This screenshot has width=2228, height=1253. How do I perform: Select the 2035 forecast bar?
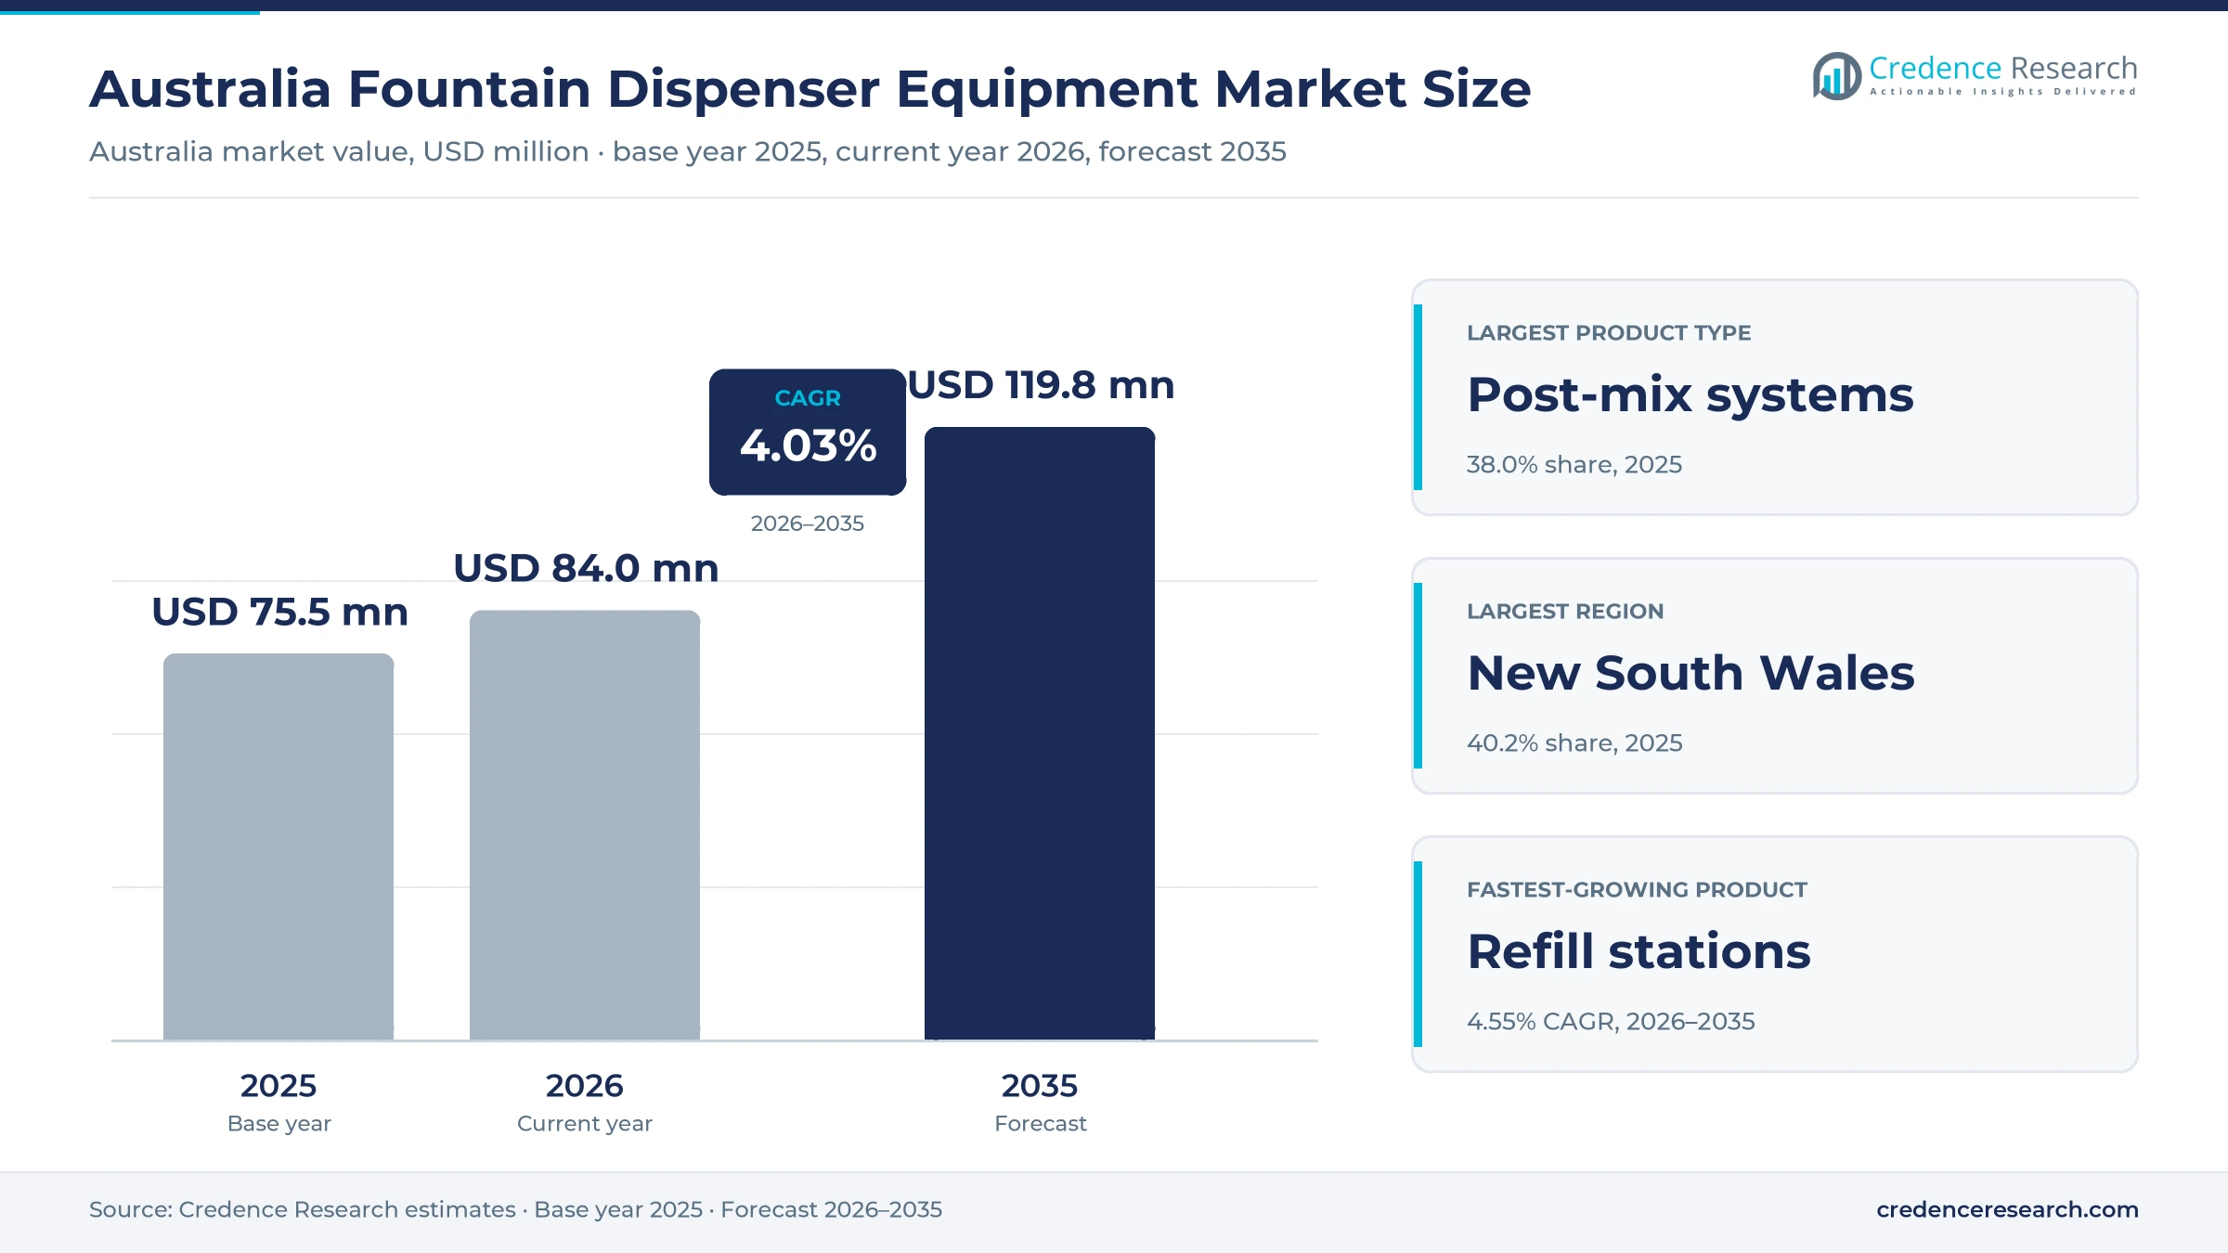click(1040, 733)
